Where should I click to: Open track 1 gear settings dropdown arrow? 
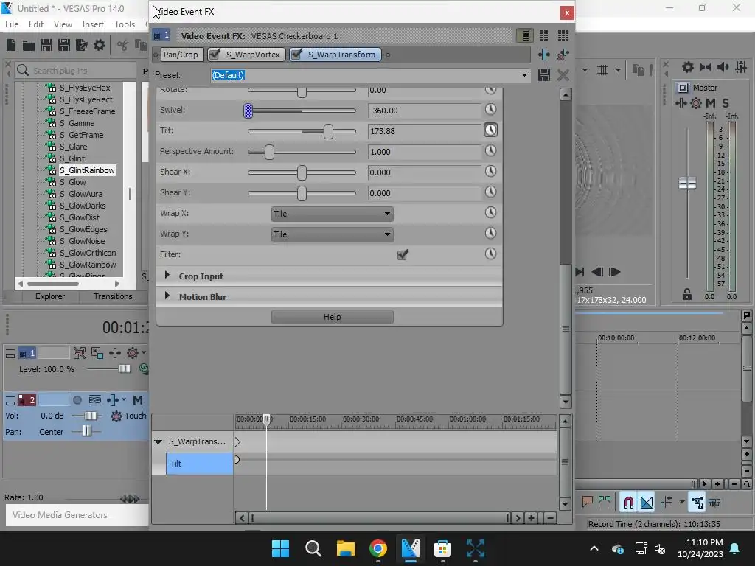point(144,353)
